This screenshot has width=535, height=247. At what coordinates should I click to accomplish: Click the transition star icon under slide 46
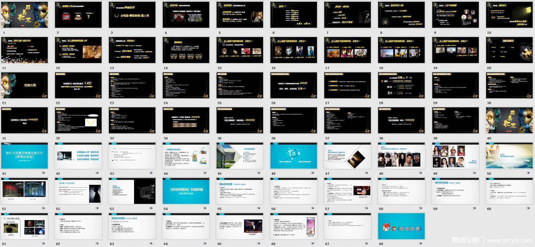(x=313, y=173)
